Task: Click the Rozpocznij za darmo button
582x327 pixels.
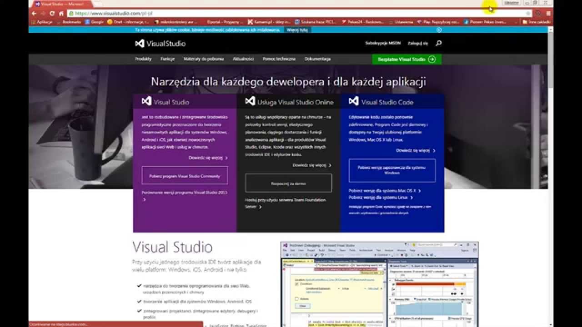Action: point(288,183)
